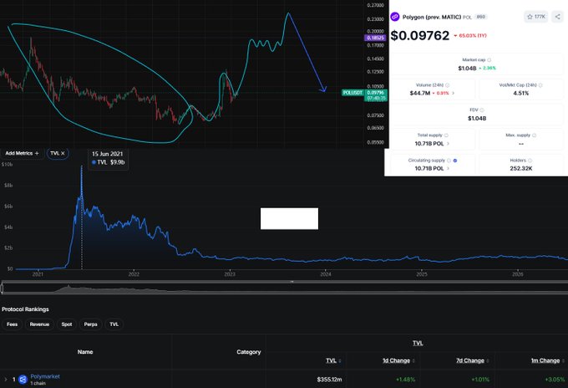Click the +1.01% 7d change cell
The height and width of the screenshot is (388, 568).
480,380
